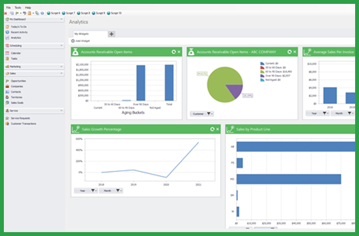Image resolution: width=359 pixels, height=236 pixels.
Task: Refresh the Accounts Receivable Open Items widget
Action: pyautogui.click(x=174, y=52)
